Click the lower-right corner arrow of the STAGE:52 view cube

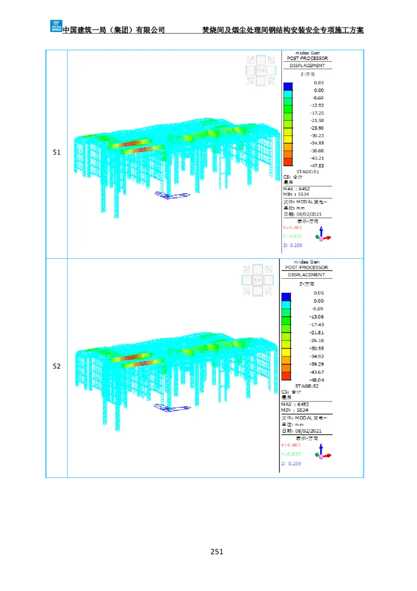coord(268,291)
